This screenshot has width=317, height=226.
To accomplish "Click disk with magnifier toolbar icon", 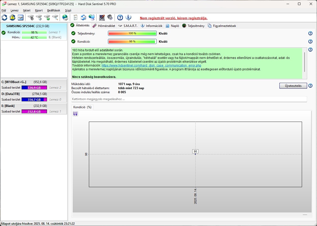I will pyautogui.click(x=55, y=18).
